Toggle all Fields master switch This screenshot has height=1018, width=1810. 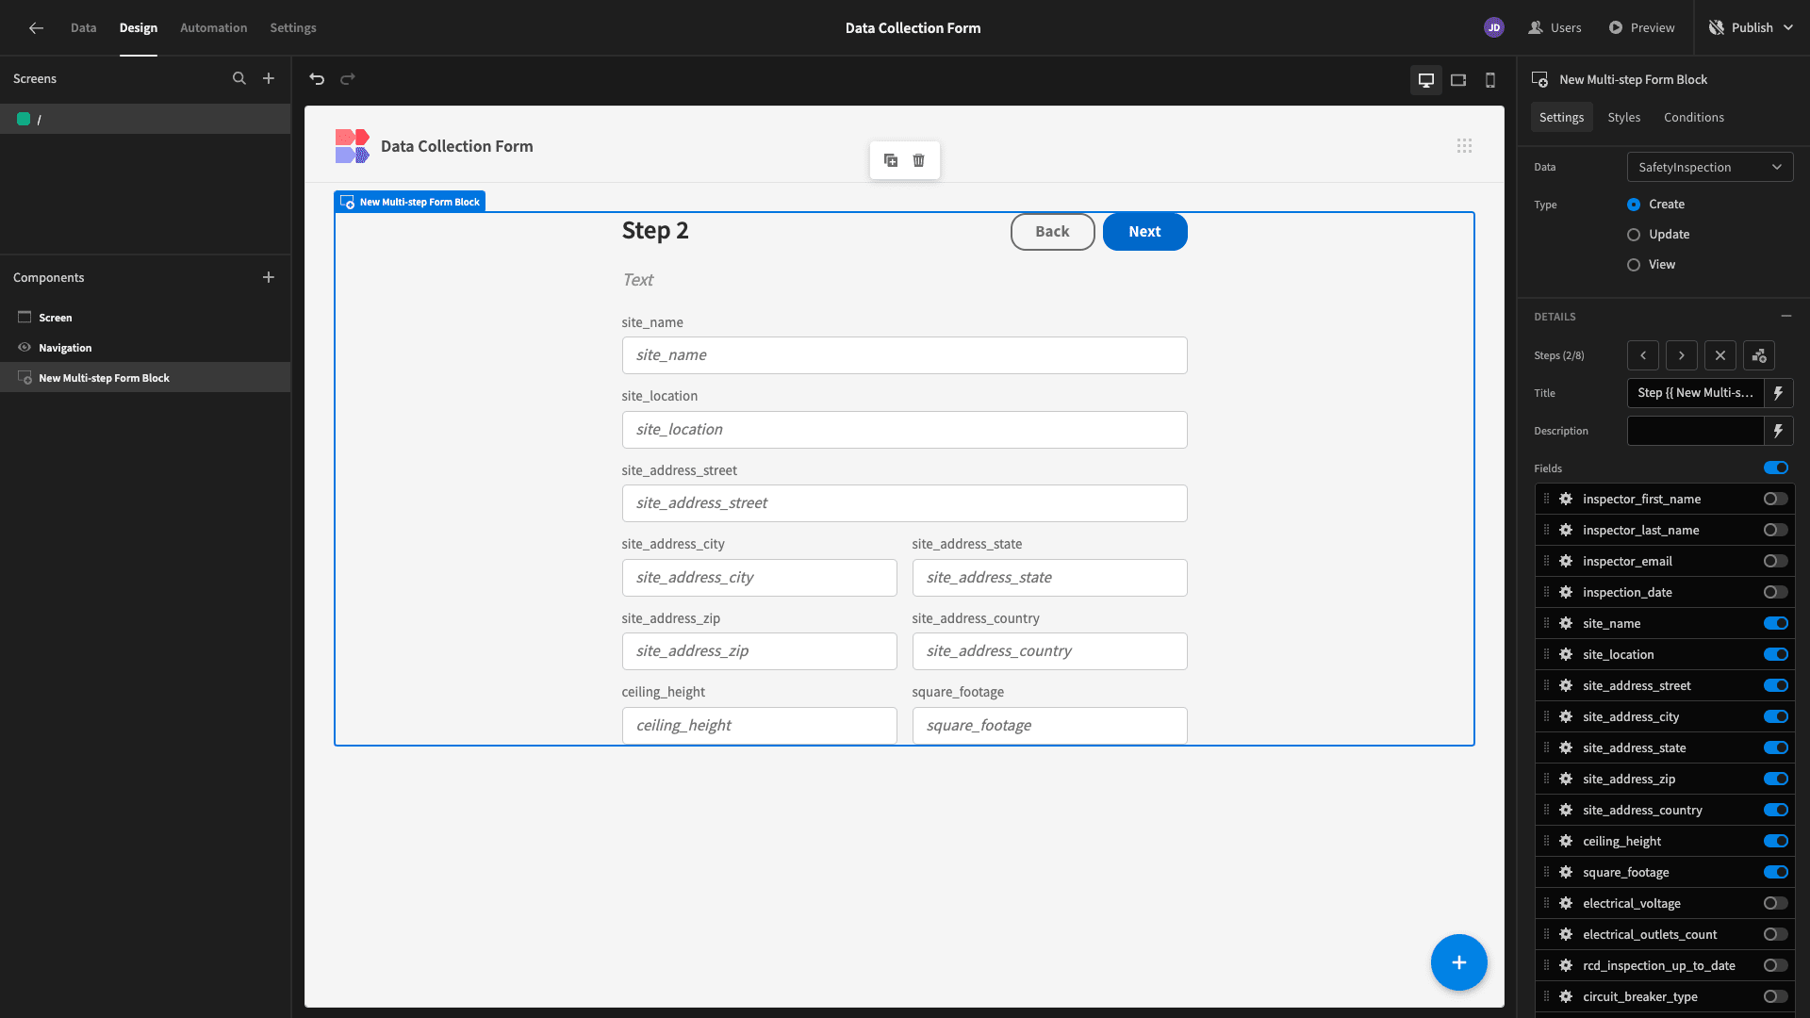click(1776, 468)
